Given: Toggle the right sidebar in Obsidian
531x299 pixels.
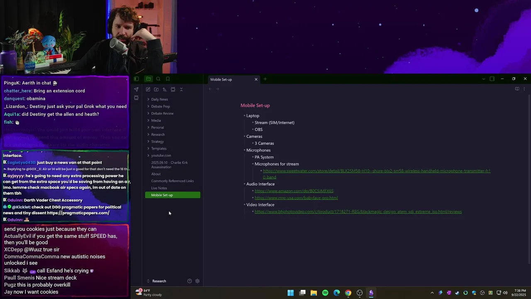Looking at the screenshot, I should pyautogui.click(x=492, y=79).
